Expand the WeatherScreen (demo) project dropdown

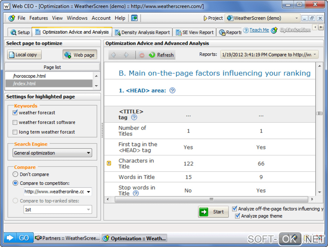pos(296,18)
